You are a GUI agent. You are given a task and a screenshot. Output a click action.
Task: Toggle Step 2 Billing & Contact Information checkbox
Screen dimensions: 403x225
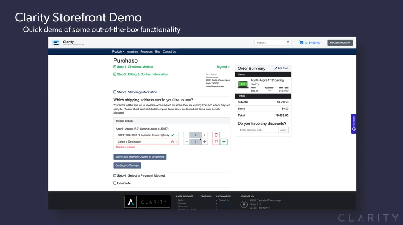pos(115,74)
